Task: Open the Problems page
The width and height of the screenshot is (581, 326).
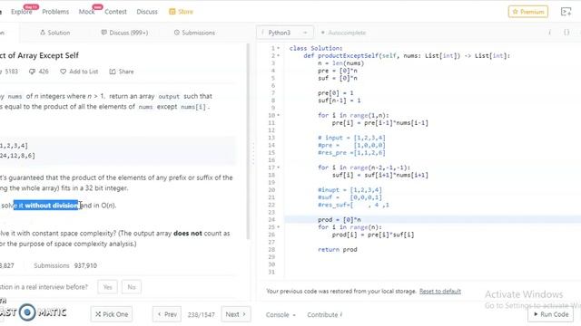Action: click(x=55, y=12)
